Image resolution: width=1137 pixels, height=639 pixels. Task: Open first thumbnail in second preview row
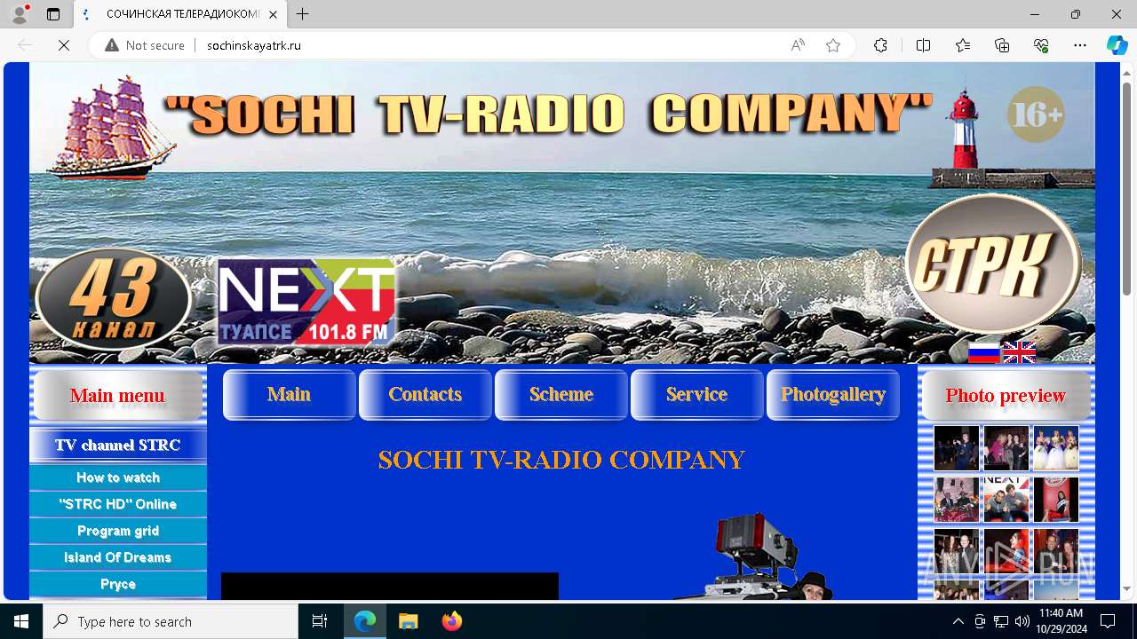957,499
